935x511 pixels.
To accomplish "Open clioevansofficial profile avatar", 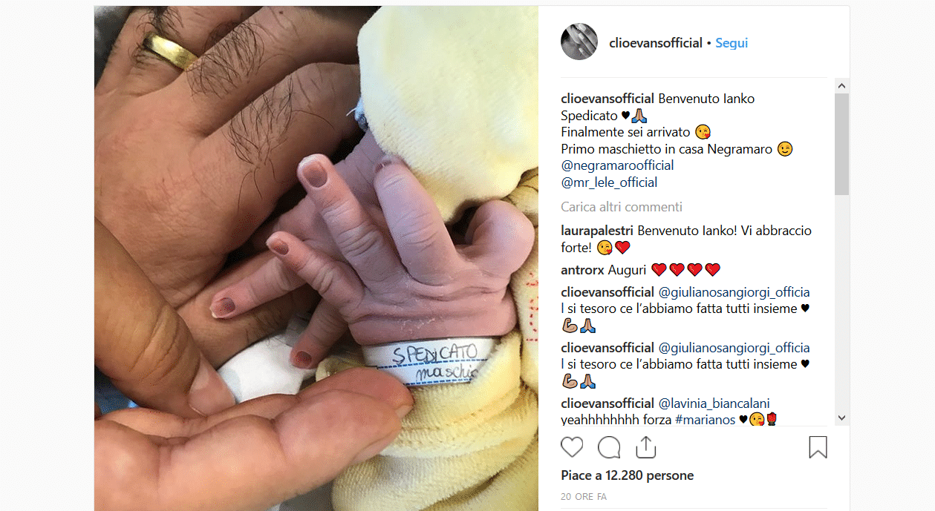I will click(x=579, y=42).
